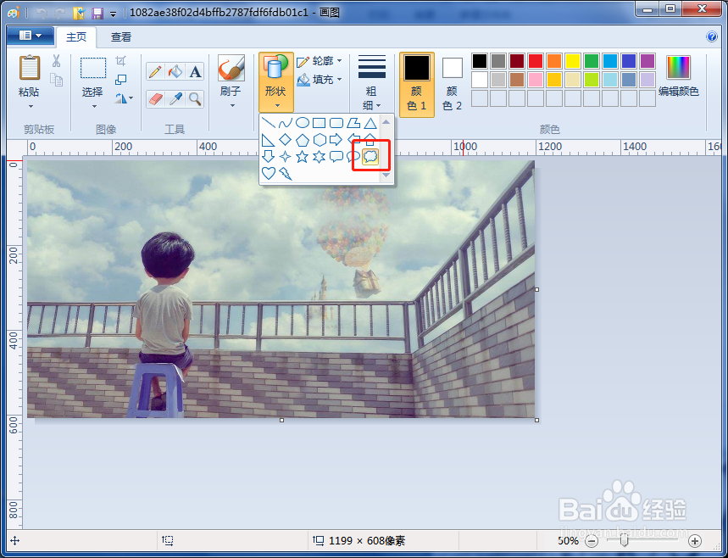Open the Size (粗细) dropdown

point(372,83)
